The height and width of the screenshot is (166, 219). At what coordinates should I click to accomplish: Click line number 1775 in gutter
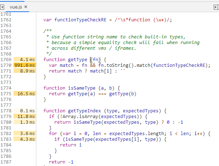(x=6, y=93)
